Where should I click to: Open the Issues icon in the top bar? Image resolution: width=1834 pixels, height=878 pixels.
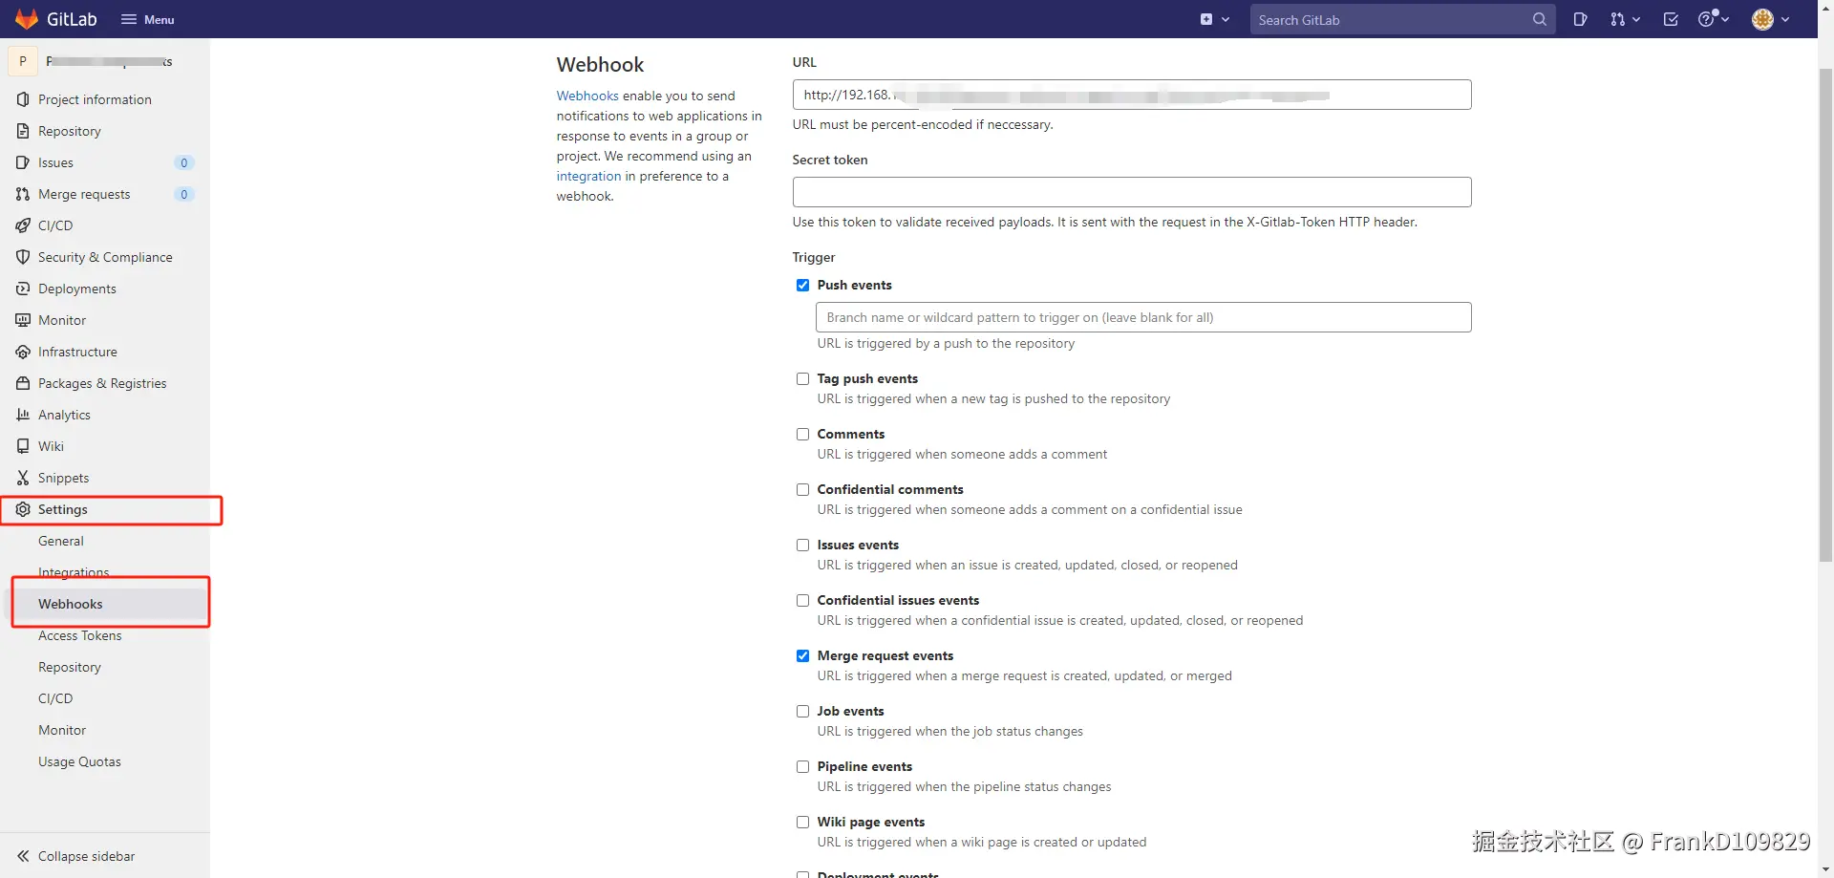[x=1580, y=19]
